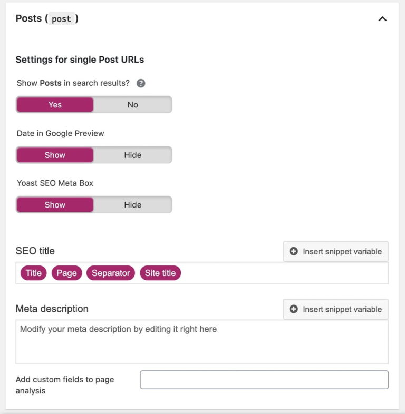The width and height of the screenshot is (405, 414).
Task: Click the plus icon in SEO title's snippet button
Action: 294,252
